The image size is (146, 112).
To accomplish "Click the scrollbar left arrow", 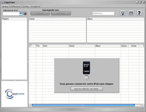I will click(30, 105).
